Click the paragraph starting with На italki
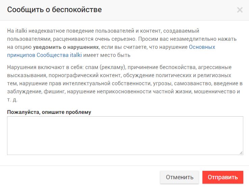249x187 pixels. [x=122, y=43]
